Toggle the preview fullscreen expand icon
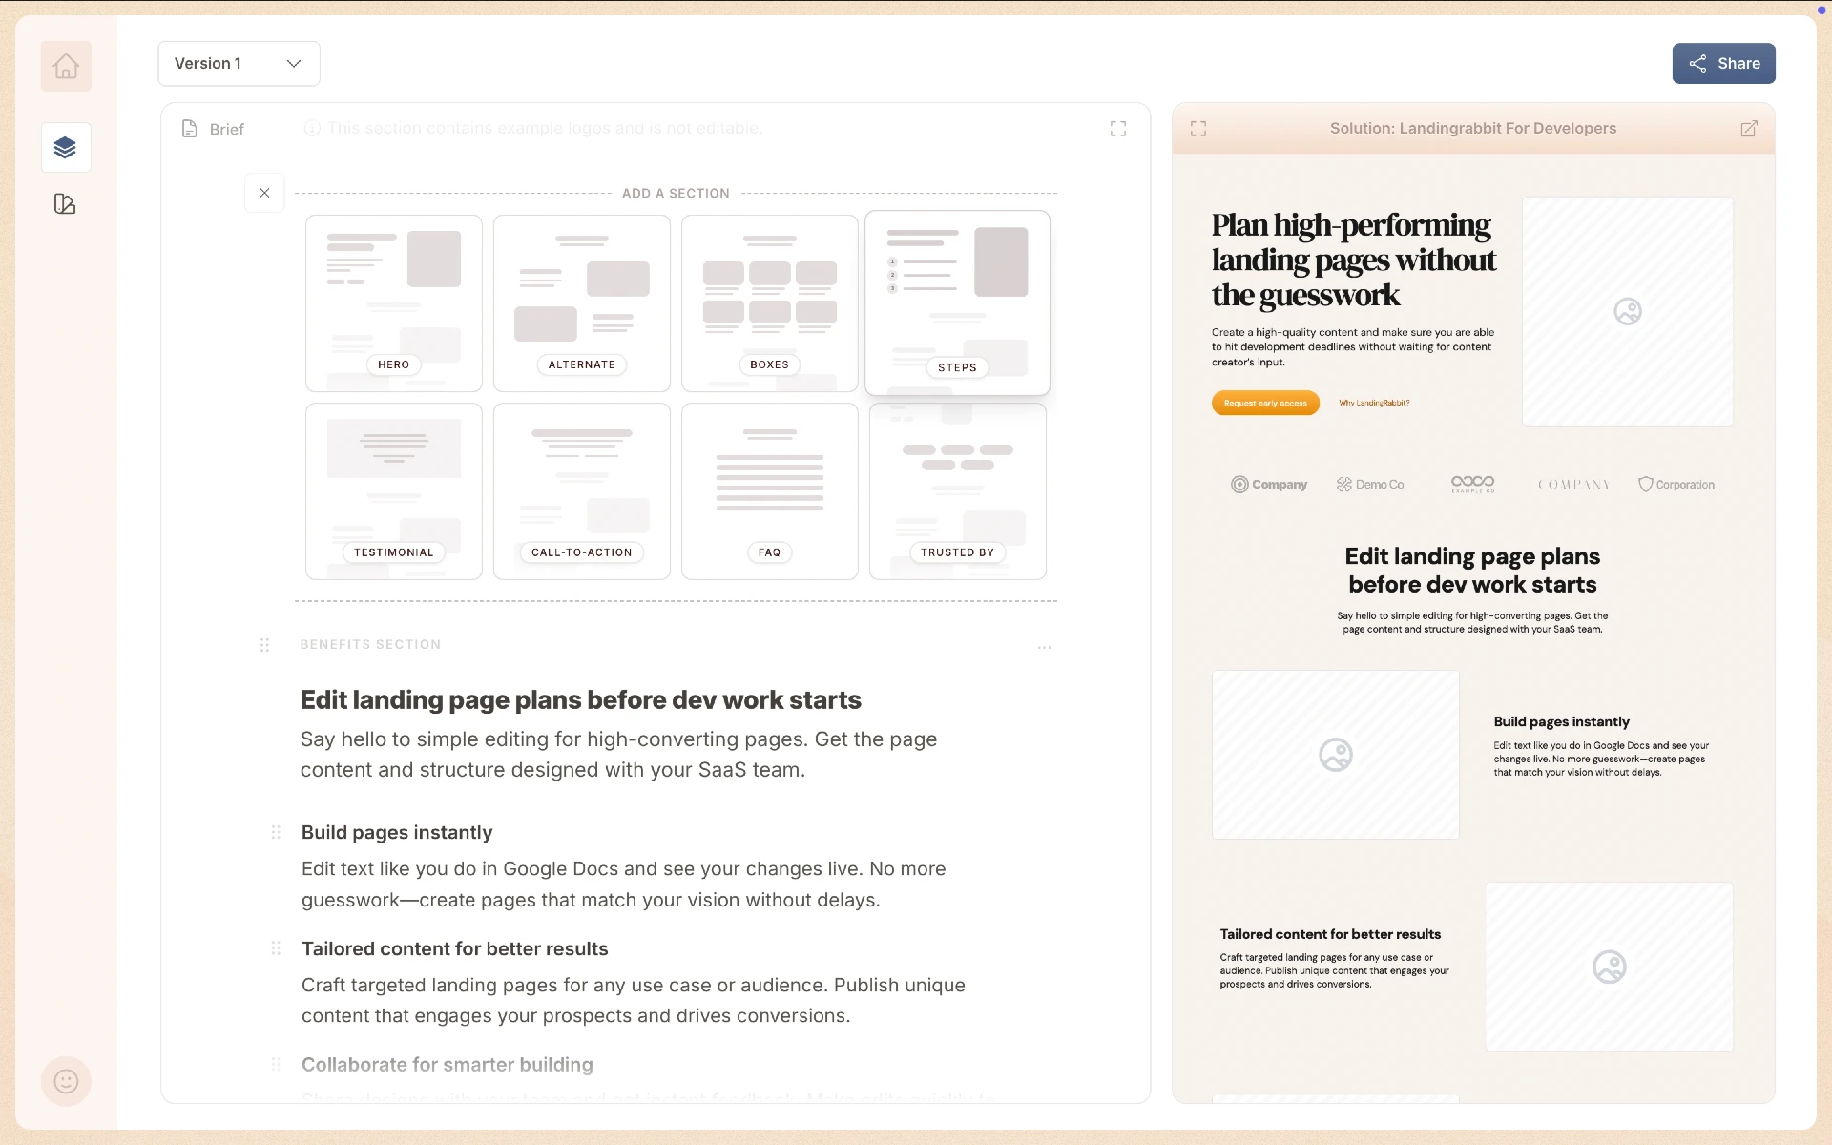The image size is (1832, 1145). coord(1199,128)
